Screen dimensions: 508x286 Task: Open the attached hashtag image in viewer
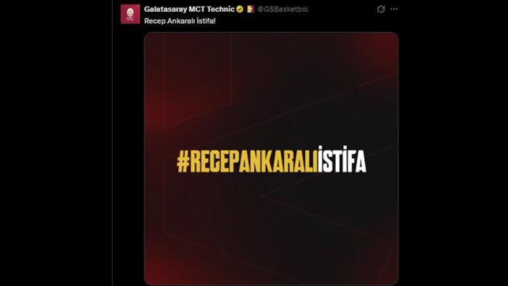pos(271,159)
